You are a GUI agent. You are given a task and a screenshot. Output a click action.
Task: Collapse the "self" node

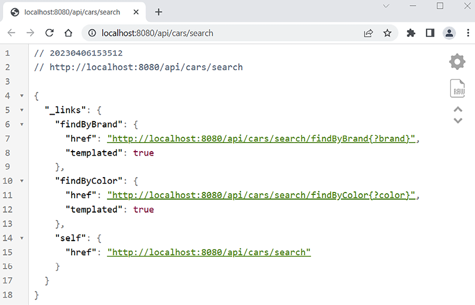pos(22,238)
